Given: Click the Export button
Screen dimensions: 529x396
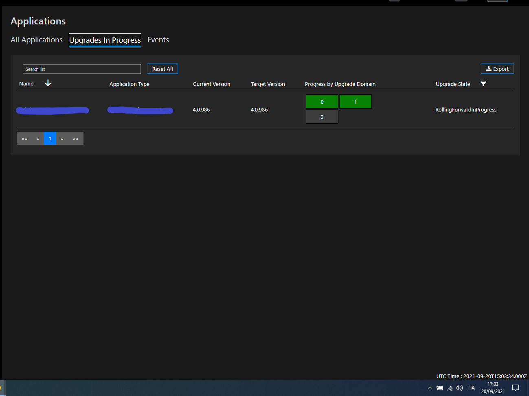Looking at the screenshot, I should tap(497, 68).
